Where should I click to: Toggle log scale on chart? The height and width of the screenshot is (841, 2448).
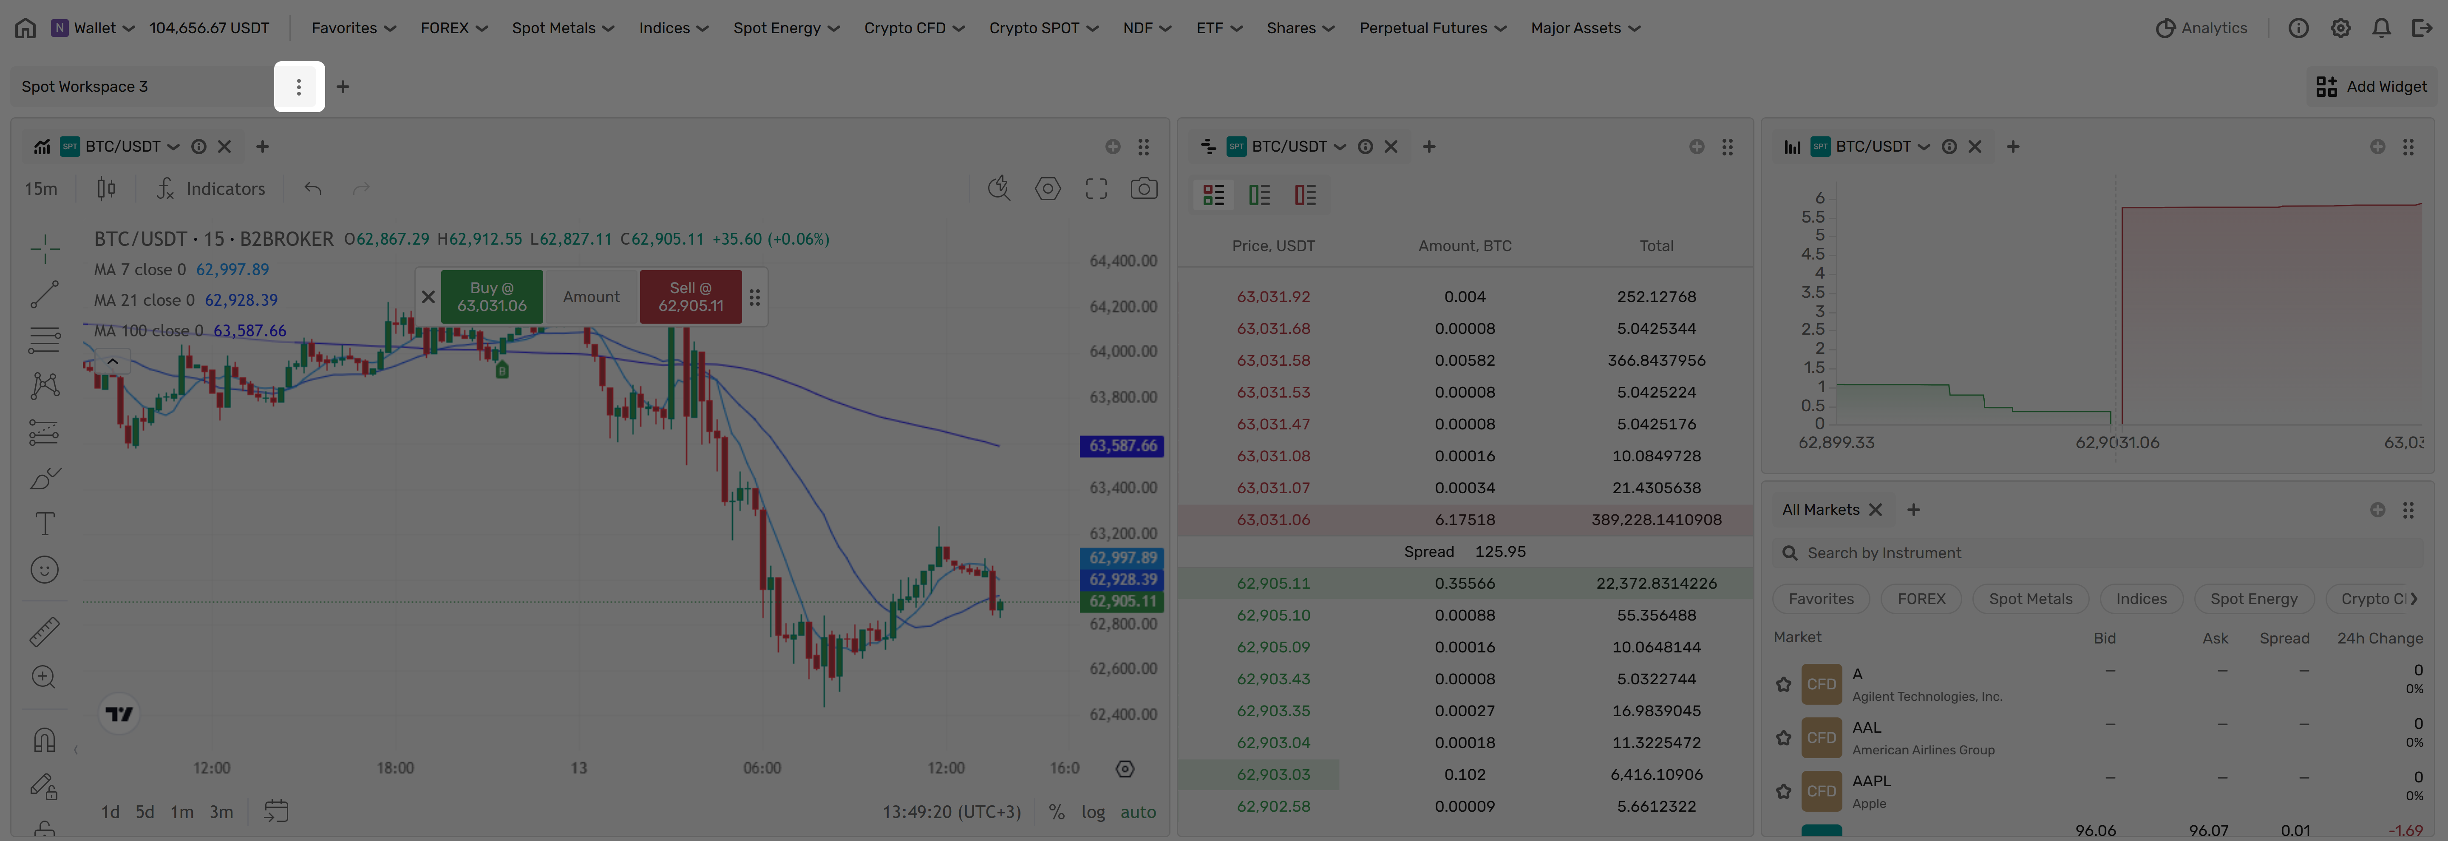(x=1093, y=812)
